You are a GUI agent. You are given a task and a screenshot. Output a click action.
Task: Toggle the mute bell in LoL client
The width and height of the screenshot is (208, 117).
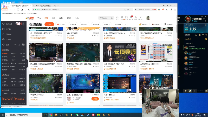pyautogui.click(x=205, y=21)
